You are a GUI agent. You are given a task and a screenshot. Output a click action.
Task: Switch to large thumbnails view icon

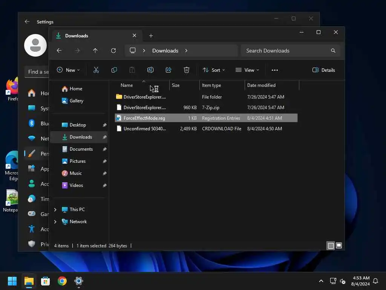coord(339,245)
